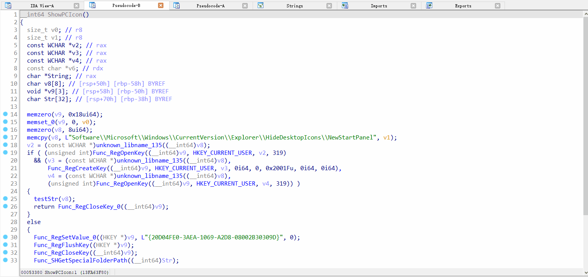Open the Exports tab
This screenshot has height=277, width=588.
point(463,6)
